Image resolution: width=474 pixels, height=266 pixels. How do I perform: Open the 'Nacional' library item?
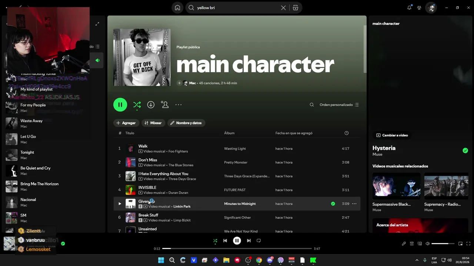coord(54,202)
